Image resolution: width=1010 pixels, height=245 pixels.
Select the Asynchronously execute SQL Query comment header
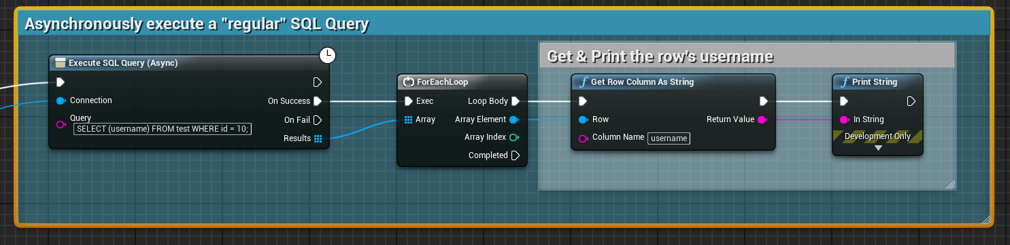pyautogui.click(x=504, y=24)
